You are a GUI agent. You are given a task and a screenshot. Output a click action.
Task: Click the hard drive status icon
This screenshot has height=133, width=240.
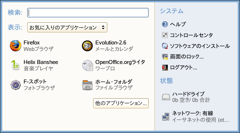click(x=166, y=97)
